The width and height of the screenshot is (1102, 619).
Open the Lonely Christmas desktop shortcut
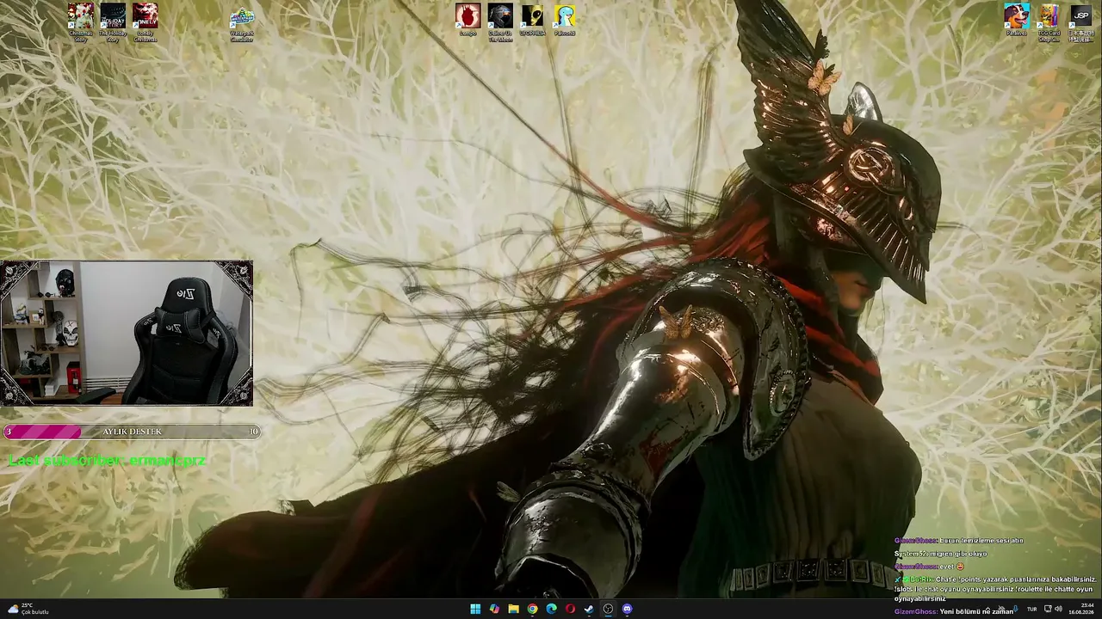(x=145, y=21)
